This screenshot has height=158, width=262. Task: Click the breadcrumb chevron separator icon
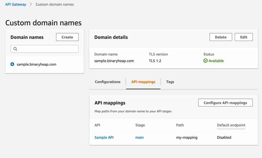(x=31, y=4)
